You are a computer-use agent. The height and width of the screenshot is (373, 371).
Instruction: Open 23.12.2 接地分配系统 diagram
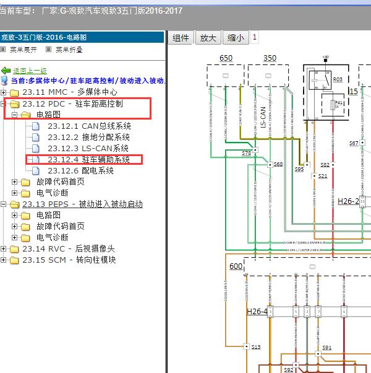click(x=89, y=138)
